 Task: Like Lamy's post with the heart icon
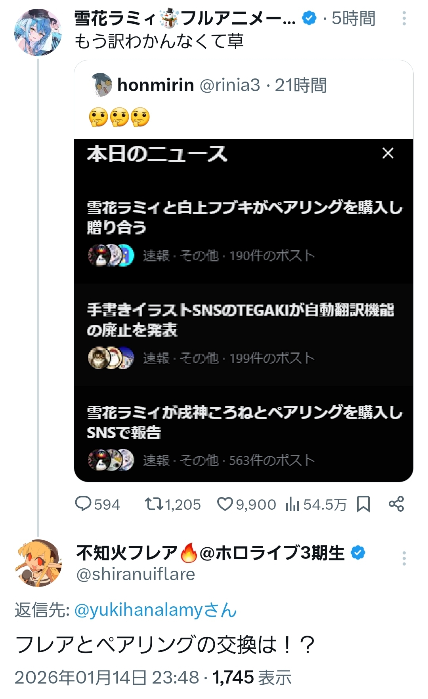225,504
